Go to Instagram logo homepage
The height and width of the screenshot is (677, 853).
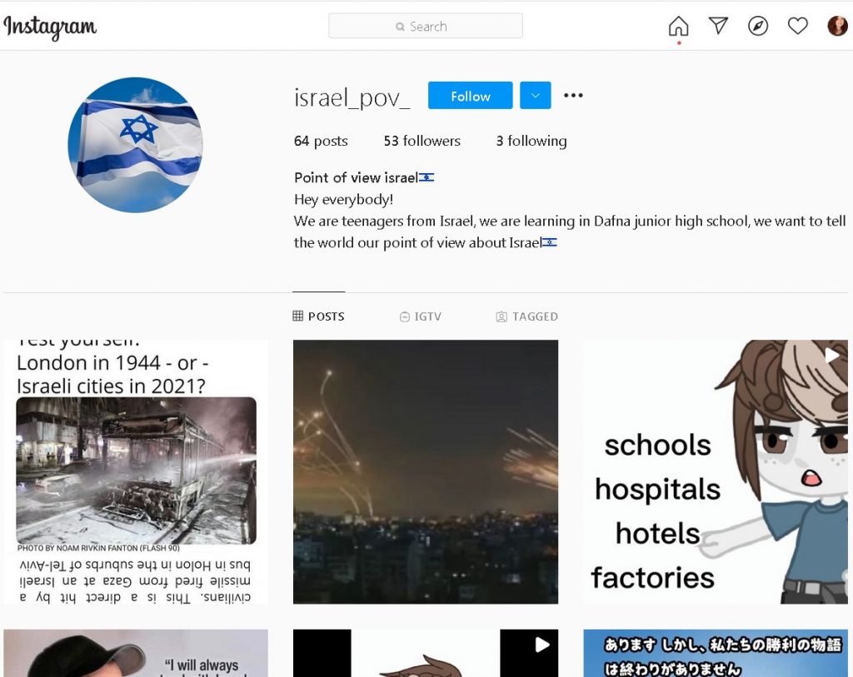(x=50, y=27)
